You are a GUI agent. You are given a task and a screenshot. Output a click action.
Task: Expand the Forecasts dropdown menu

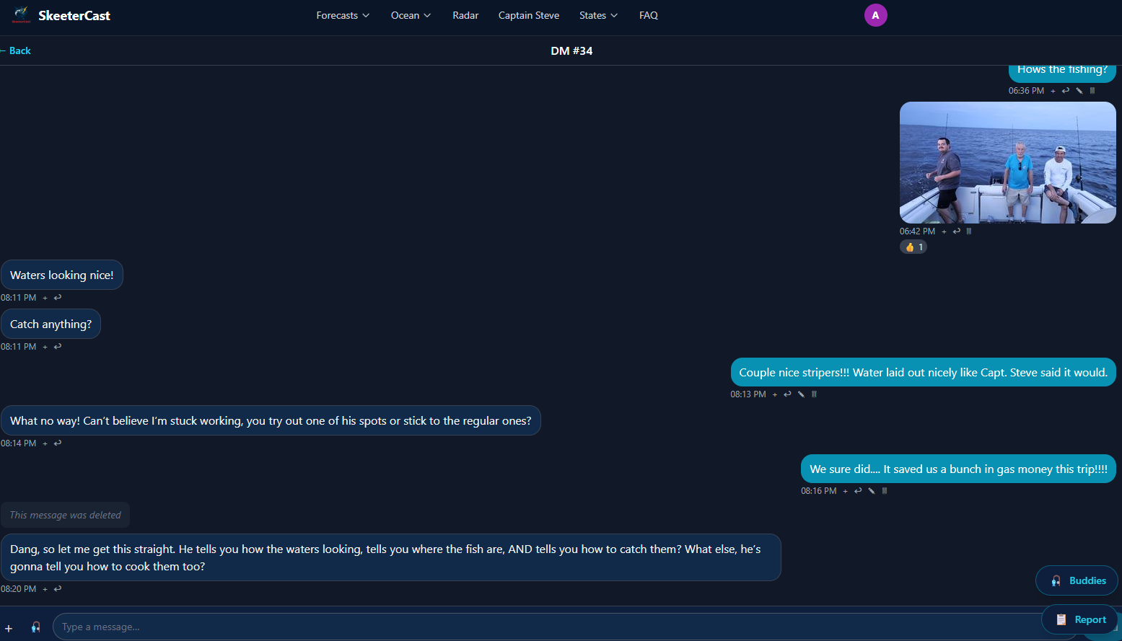pyautogui.click(x=343, y=15)
